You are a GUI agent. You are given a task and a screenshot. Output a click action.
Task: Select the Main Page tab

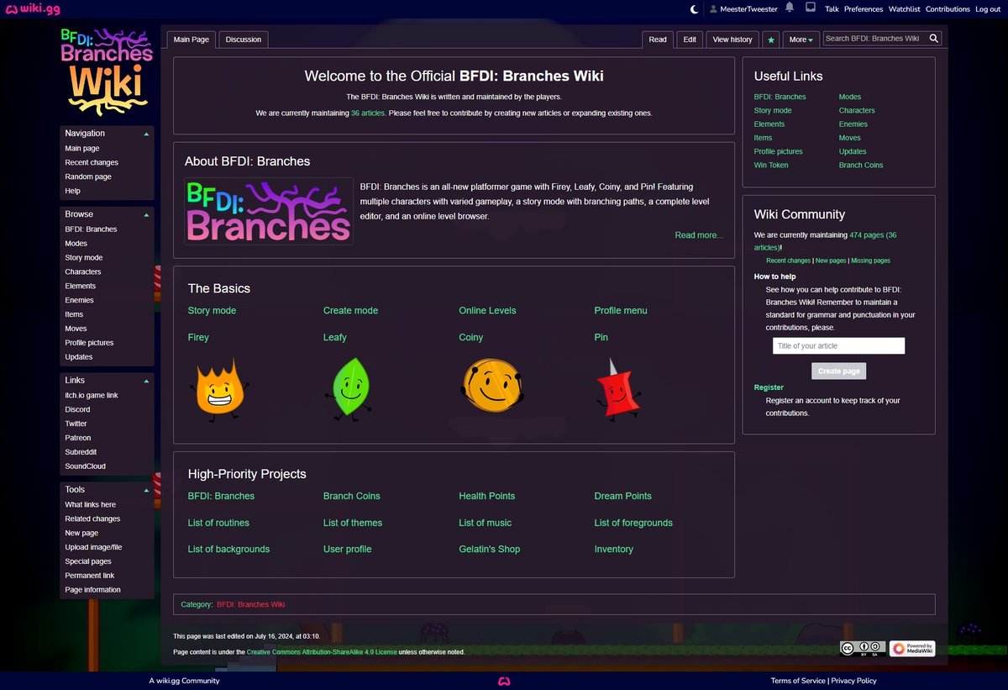[192, 40]
